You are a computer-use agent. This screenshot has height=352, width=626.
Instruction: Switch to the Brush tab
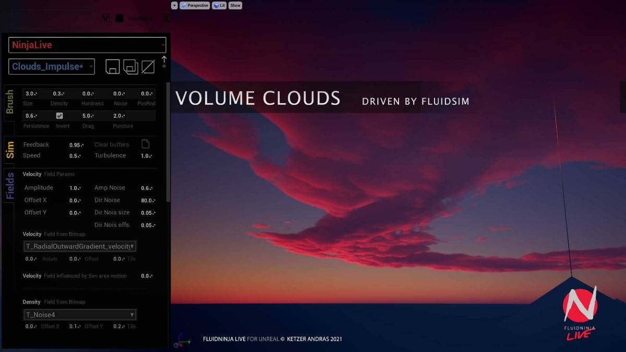(x=10, y=102)
